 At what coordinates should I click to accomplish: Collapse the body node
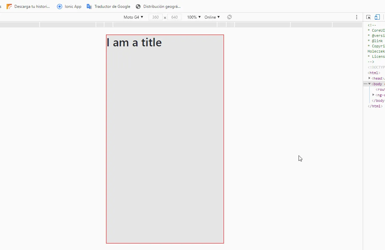coord(369,84)
